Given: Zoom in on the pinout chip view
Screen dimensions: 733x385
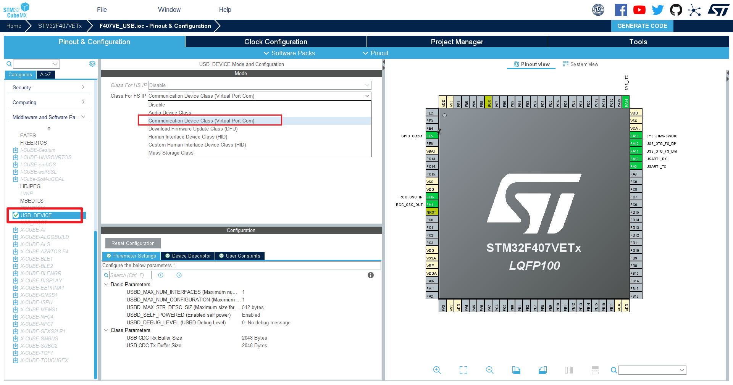Looking at the screenshot, I should [437, 370].
